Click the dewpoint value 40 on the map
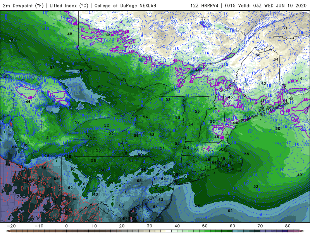Screen dimensions: 310x233 pos(263,83)
